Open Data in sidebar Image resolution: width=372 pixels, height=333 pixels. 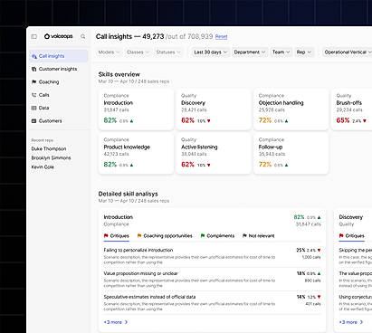(59, 108)
